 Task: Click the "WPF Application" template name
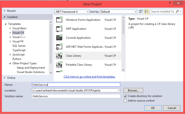click(76, 29)
